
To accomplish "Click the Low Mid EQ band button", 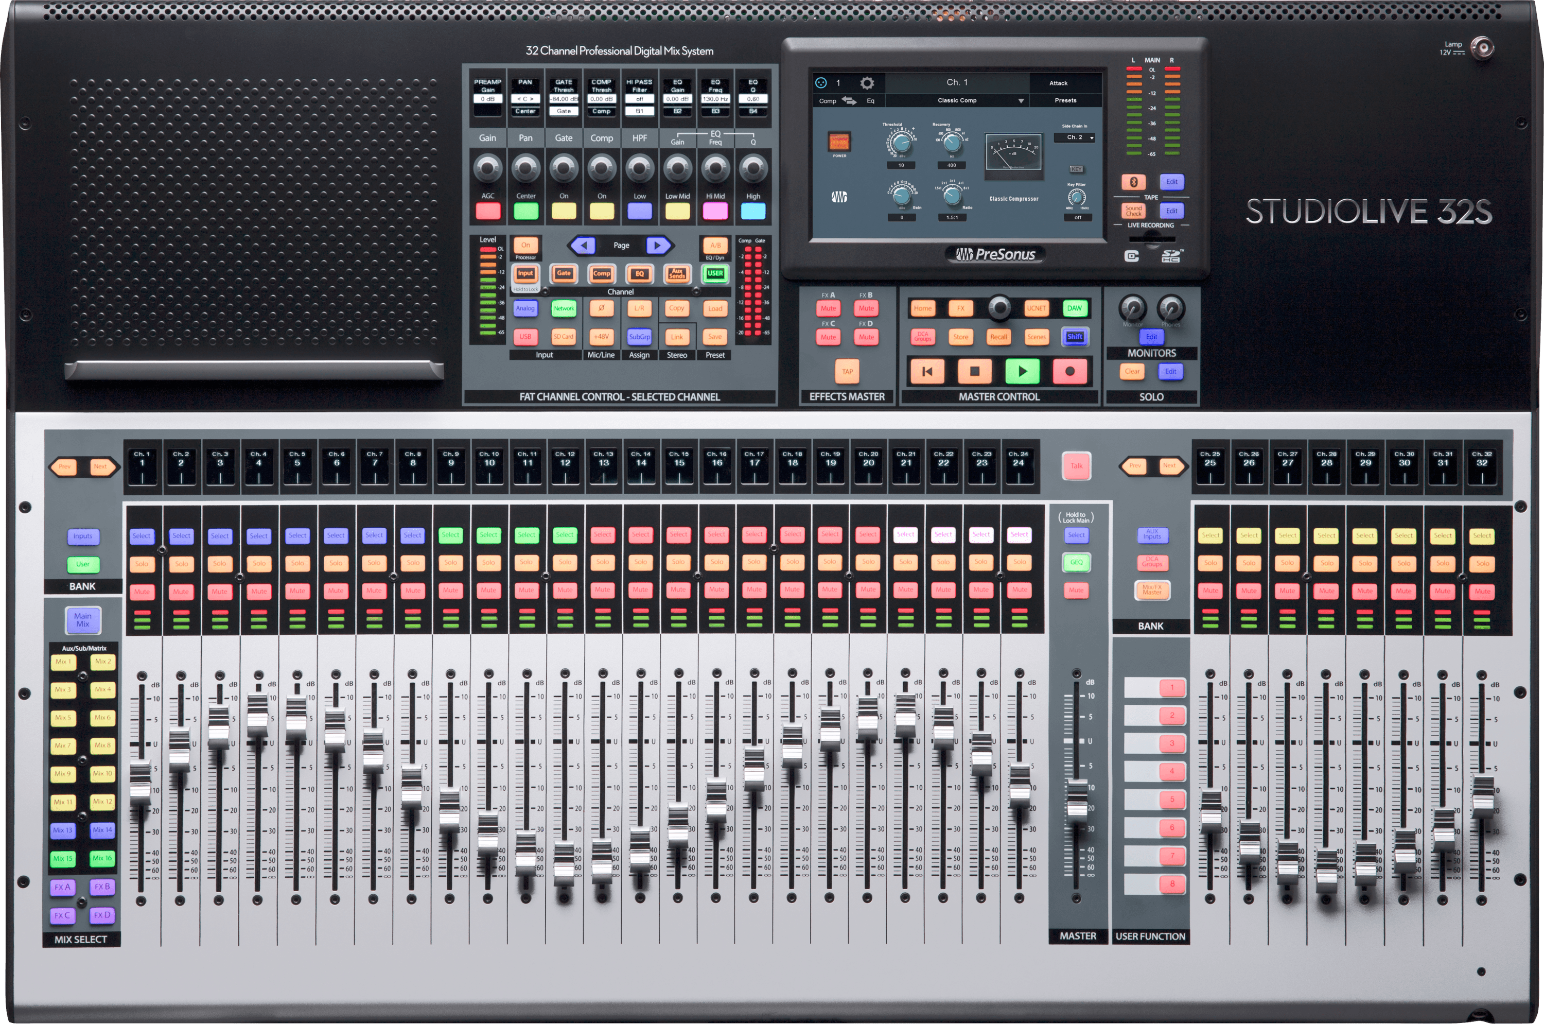I will 677,211.
